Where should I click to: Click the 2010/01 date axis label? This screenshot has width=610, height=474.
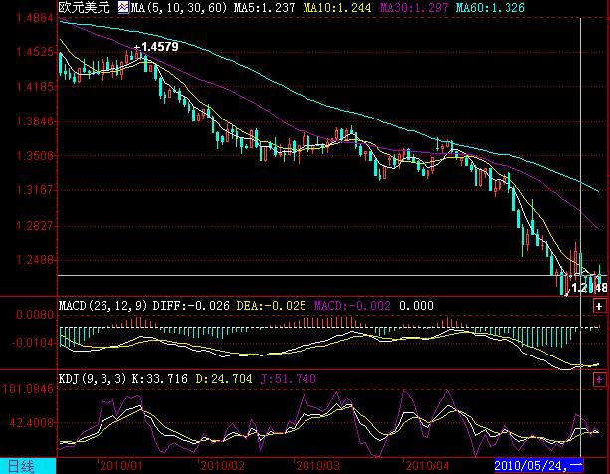(121, 466)
